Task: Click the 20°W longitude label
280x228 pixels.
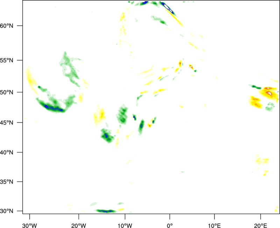Action: pos(78,226)
